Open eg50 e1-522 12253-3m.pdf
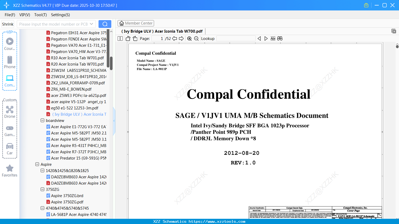Screen dimensions: 399x224 click(x=73, y=108)
